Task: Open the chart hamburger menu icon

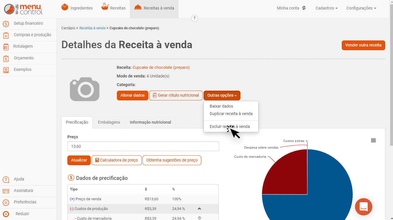Action: point(373,140)
